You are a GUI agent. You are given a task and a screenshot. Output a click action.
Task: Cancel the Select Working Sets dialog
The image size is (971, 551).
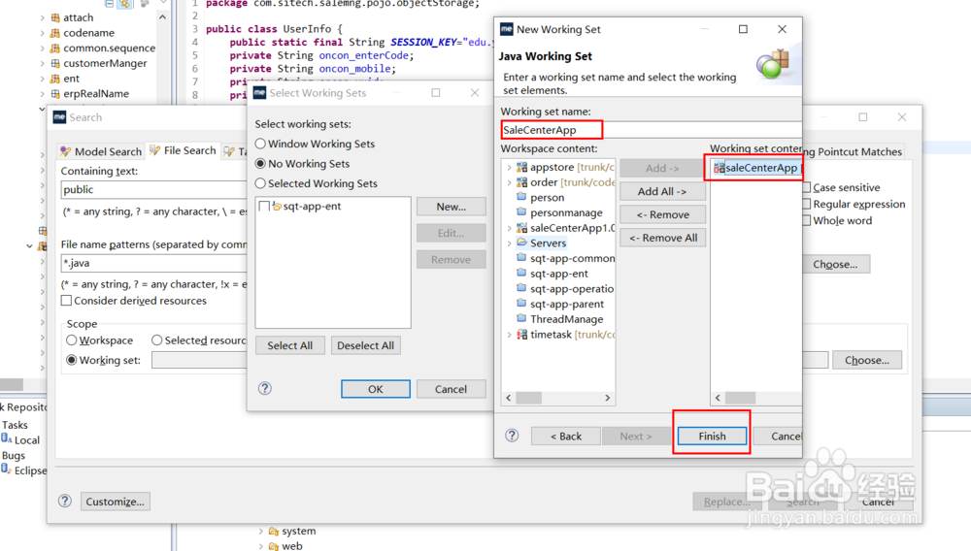click(451, 389)
